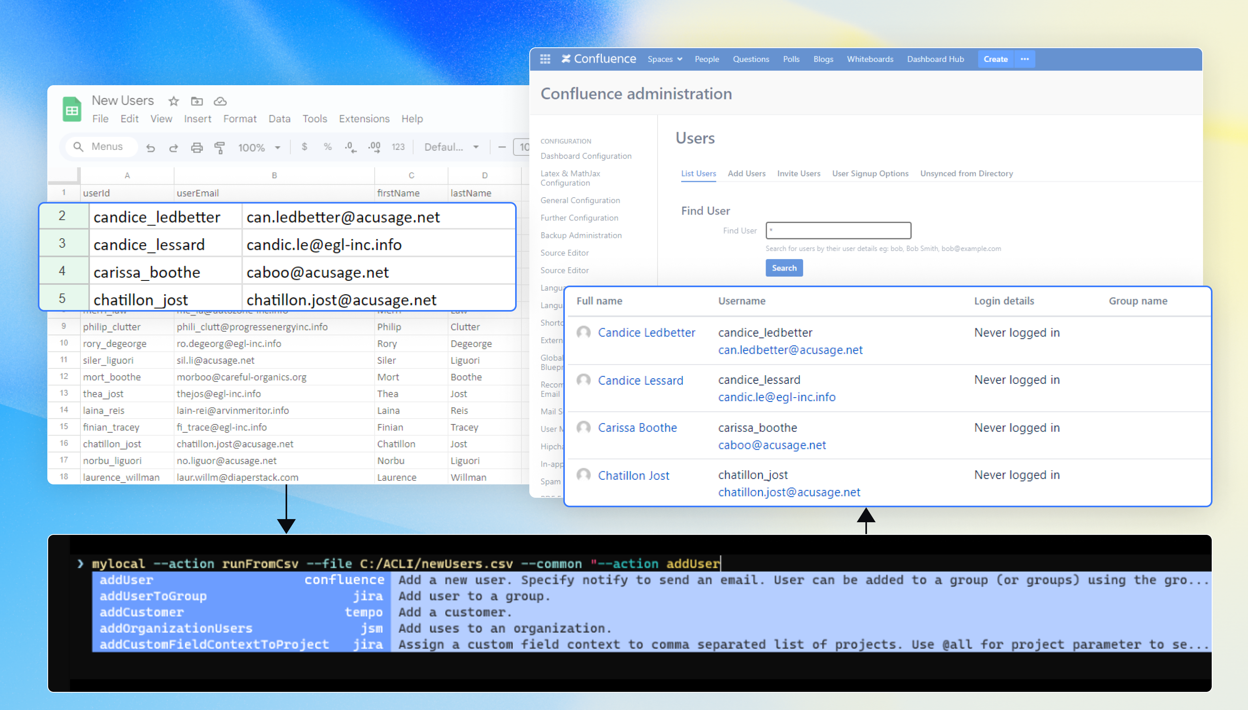Select addUserToGroup autocomplete suggestion
Image resolution: width=1248 pixels, height=710 pixels.
(x=153, y=595)
